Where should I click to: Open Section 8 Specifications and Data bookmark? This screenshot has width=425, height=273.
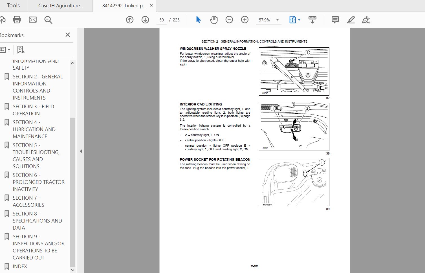click(x=37, y=221)
